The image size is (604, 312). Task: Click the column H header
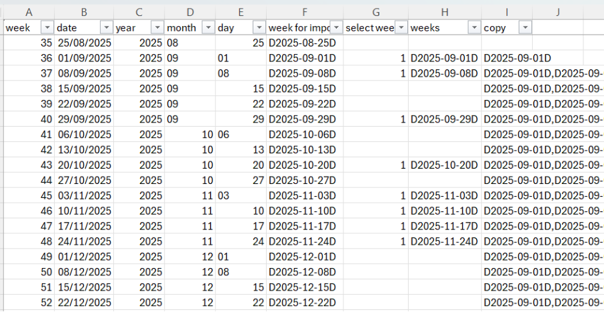pos(445,12)
